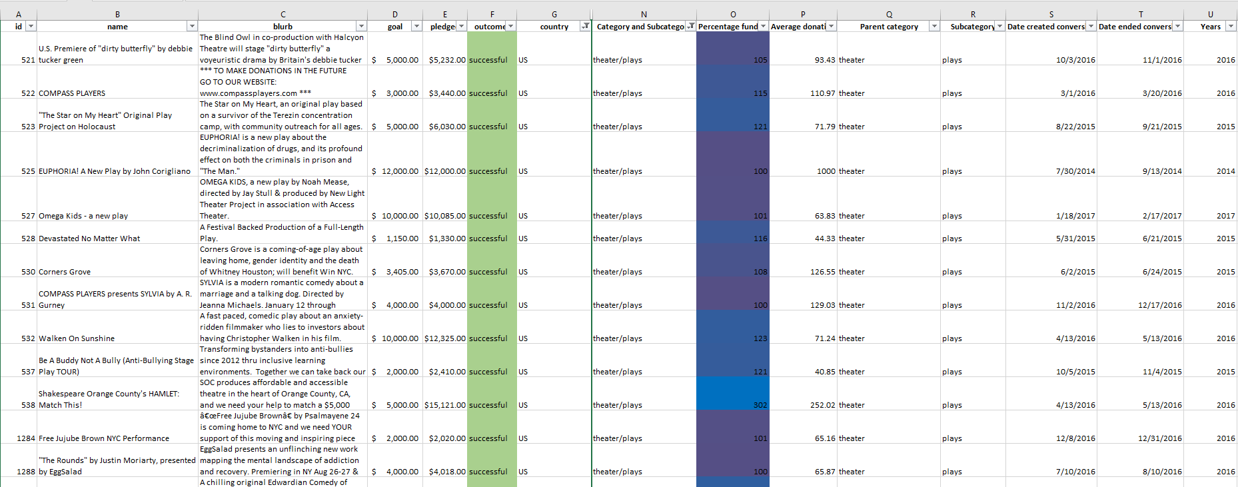Select column U by its header letter
1238x487 pixels.
coord(1211,14)
